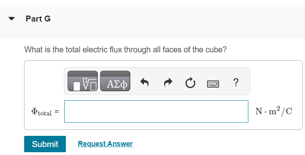Click the N·m²/C units label
Image resolution: width=305 pixels, height=155 pixels.
[274, 111]
